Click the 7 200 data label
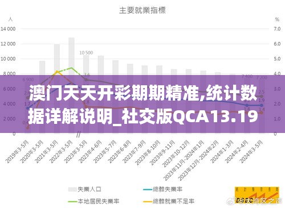 pyautogui.click(x=262, y=77)
